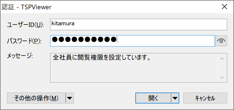
Task: Expand the arrow beside その他の操作(M)
Action: (70, 98)
